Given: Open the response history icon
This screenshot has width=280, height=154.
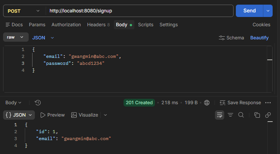Looking at the screenshot, I should [x=38, y=103].
